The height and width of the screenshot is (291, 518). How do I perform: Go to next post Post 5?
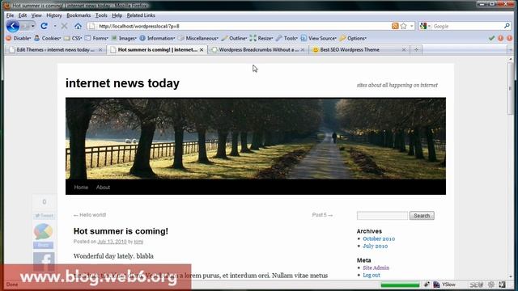[322, 215]
